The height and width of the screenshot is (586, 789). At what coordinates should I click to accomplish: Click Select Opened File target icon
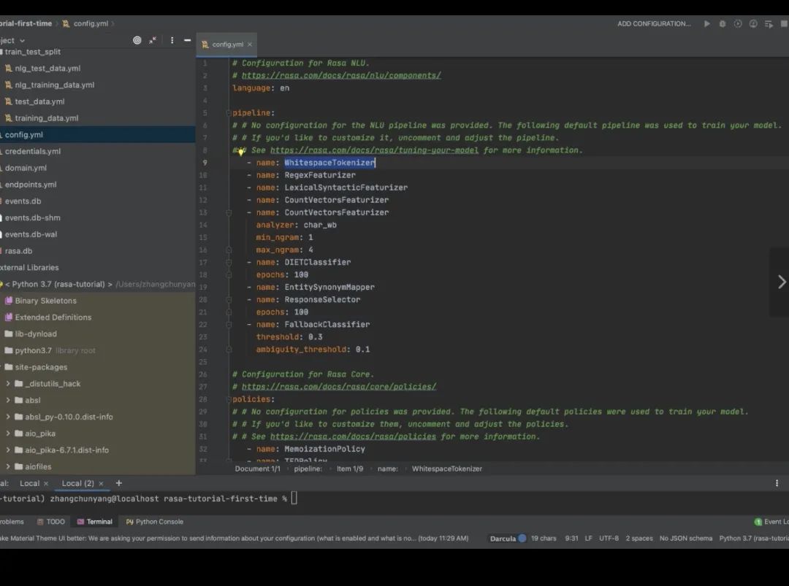point(137,40)
